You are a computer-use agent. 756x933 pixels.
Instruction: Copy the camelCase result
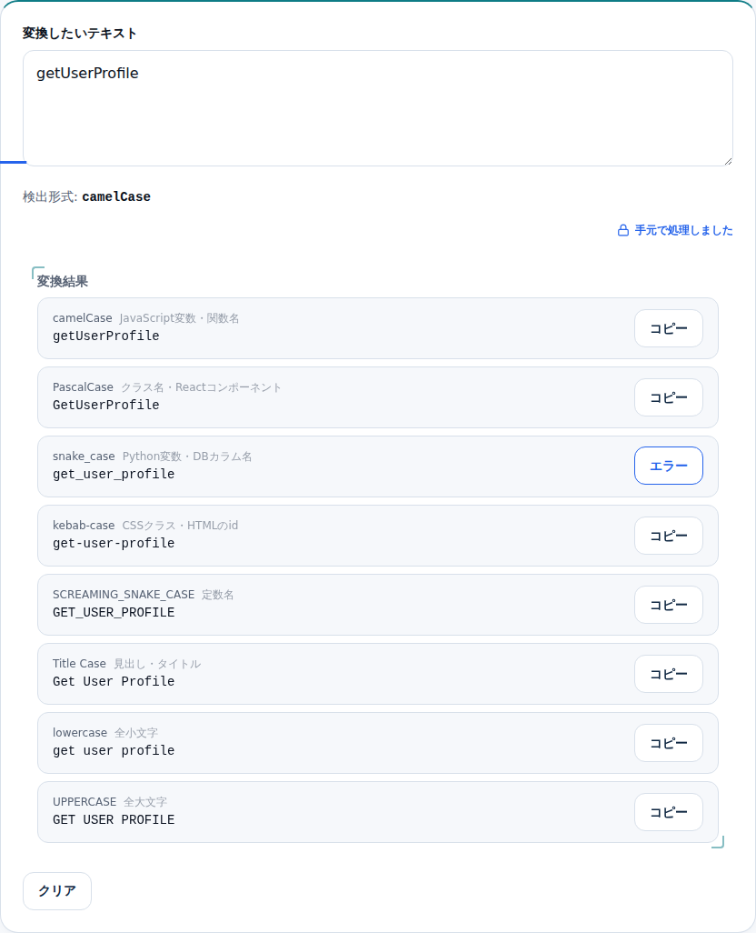(x=669, y=328)
